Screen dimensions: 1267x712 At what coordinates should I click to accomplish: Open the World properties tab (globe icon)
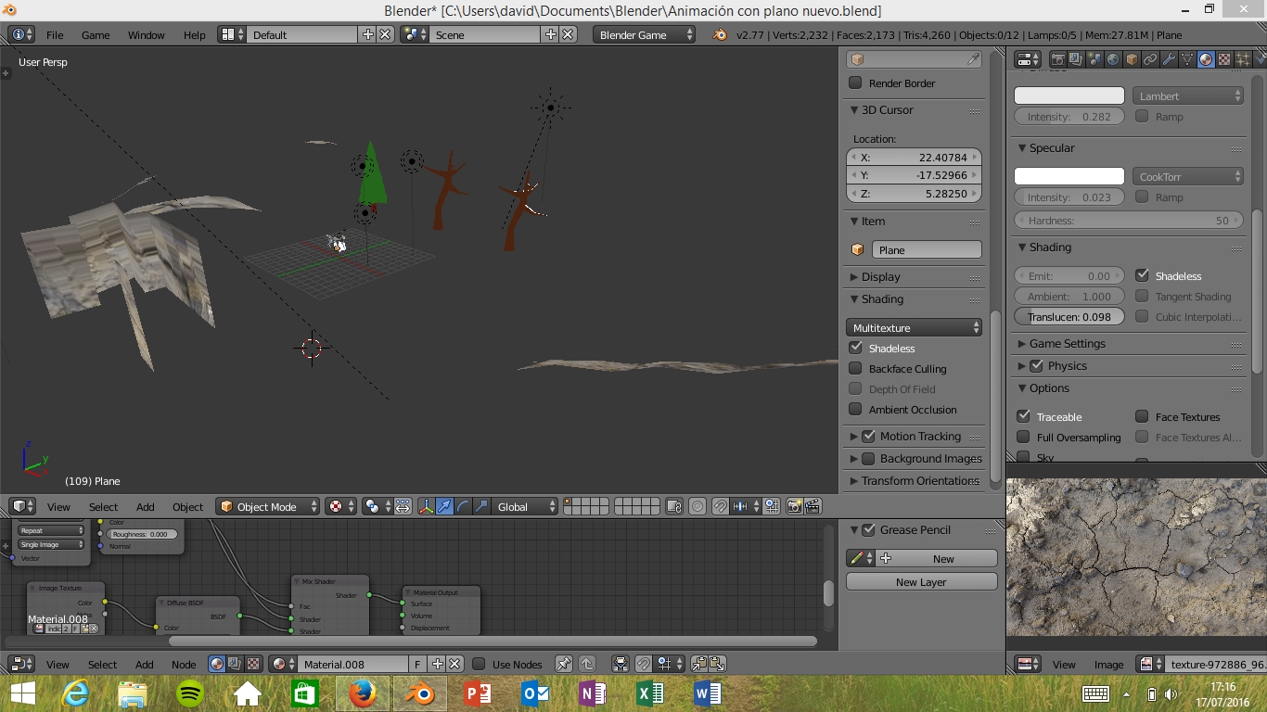pyautogui.click(x=1113, y=59)
